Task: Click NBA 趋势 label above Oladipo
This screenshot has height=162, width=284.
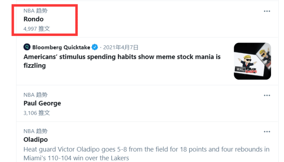Action: (35, 131)
